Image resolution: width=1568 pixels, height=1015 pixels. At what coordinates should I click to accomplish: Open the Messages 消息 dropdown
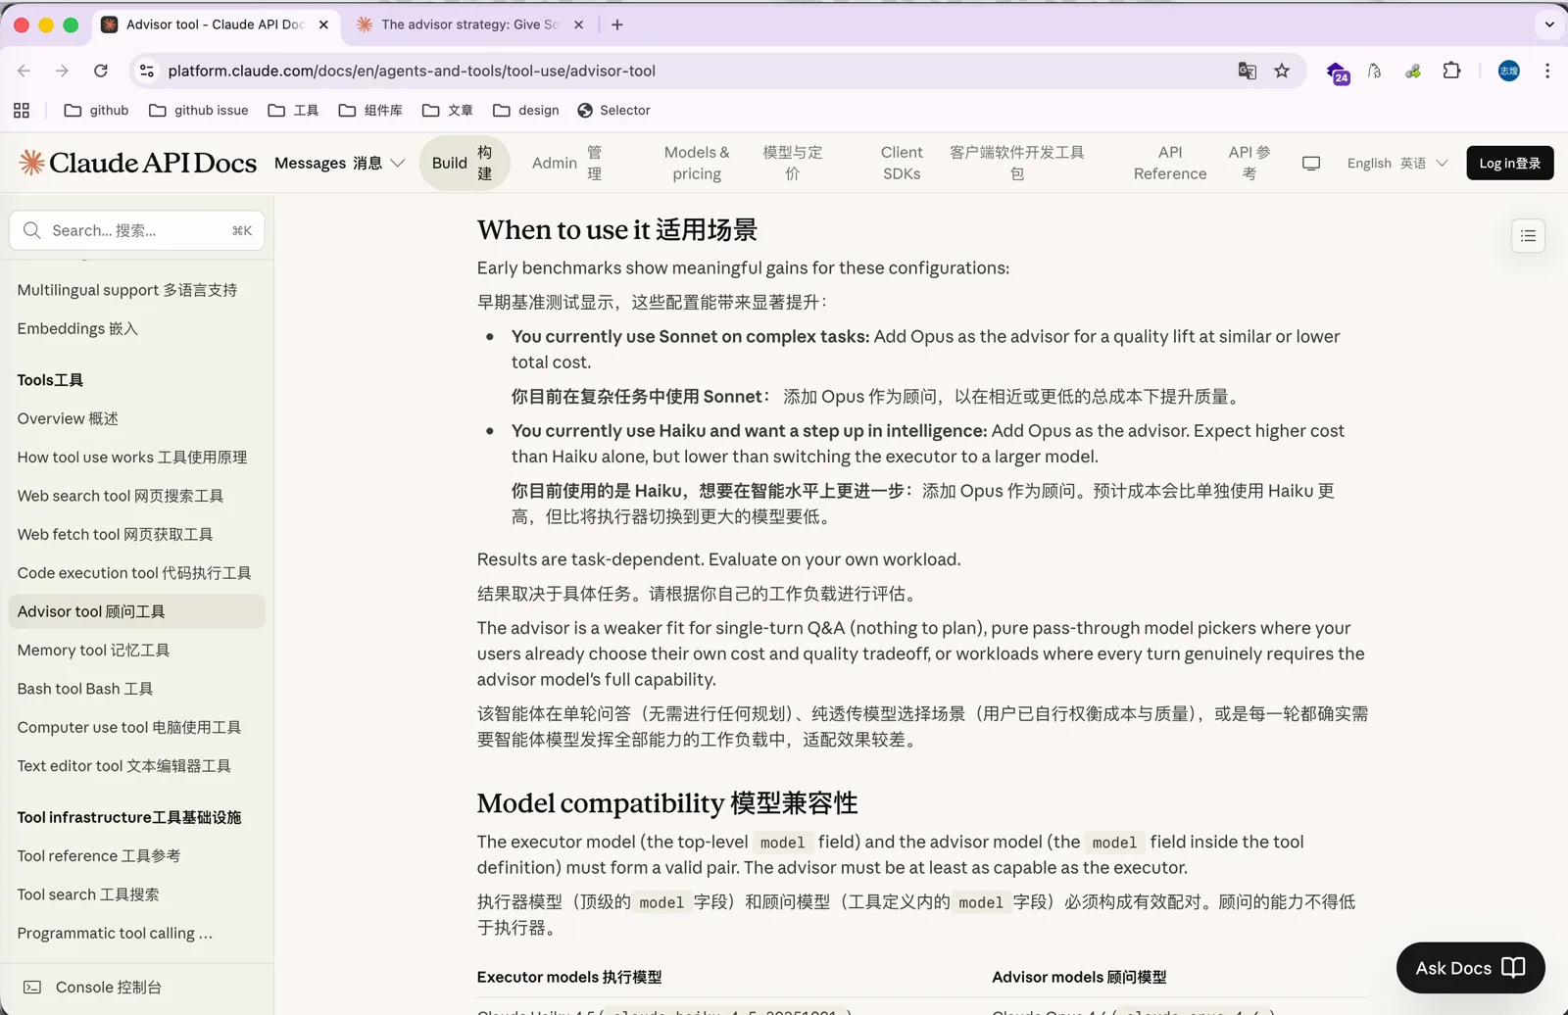coord(339,163)
